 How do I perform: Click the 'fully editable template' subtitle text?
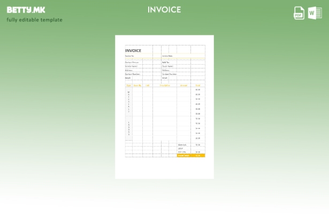tap(34, 20)
